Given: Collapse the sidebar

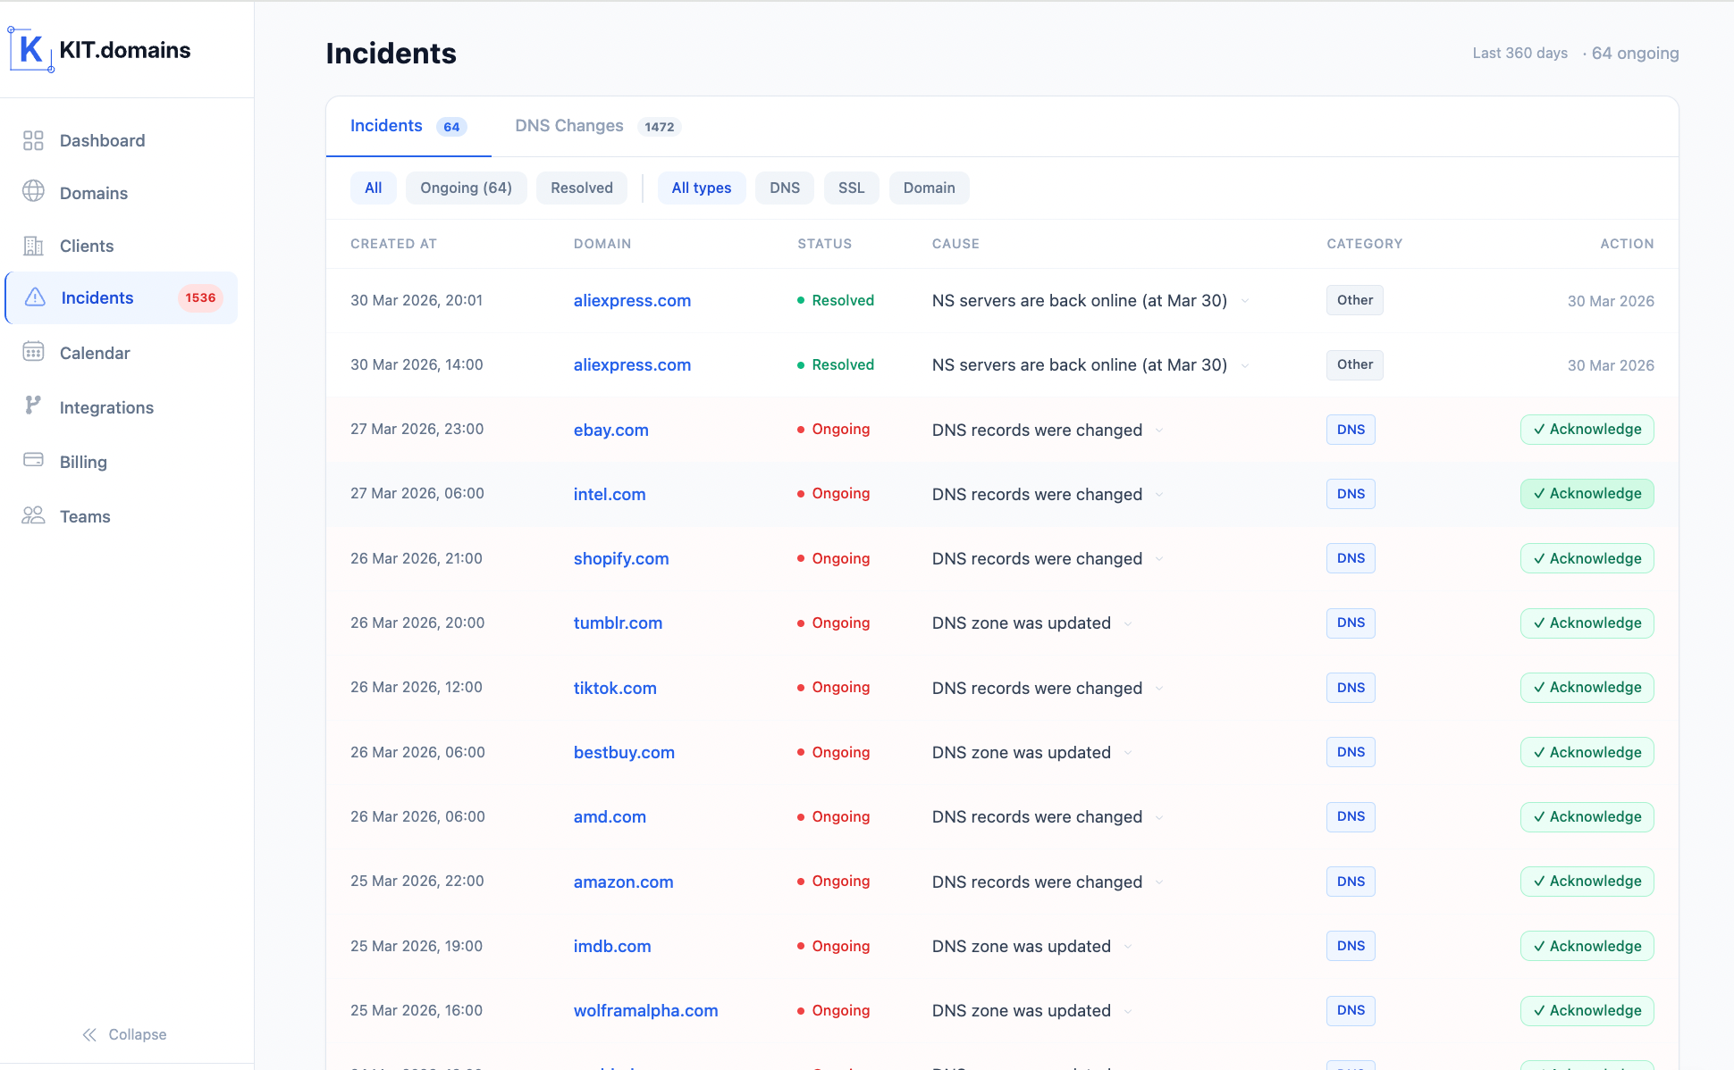Looking at the screenshot, I should pyautogui.click(x=124, y=1034).
